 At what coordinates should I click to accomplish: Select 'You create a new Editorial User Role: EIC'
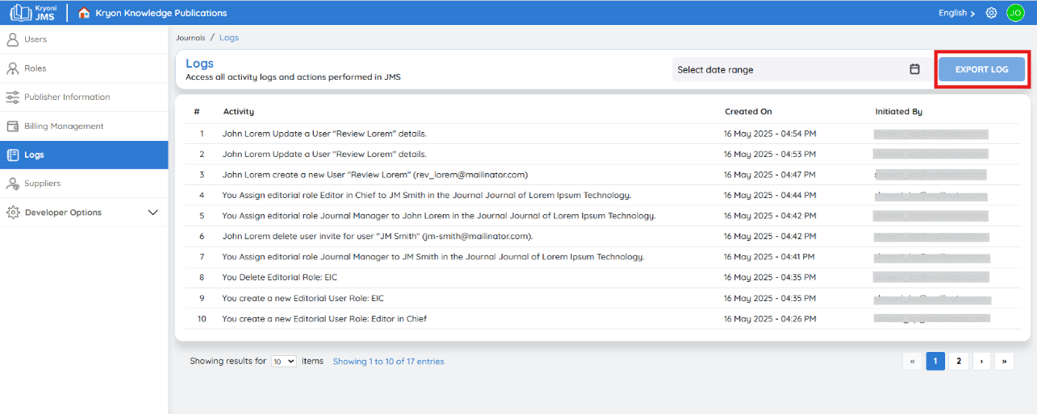(x=303, y=298)
